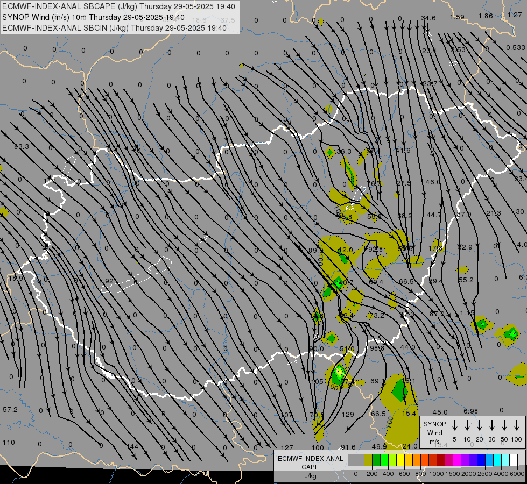Click the 1000 tick label on CAPE scale

click(436, 474)
